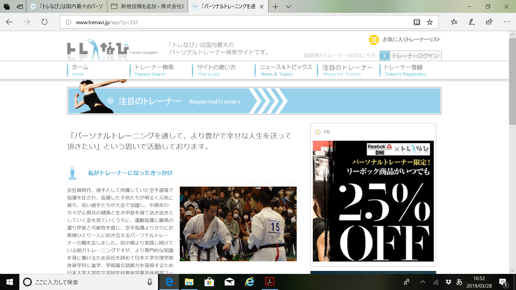Click the browser Refresh button
Image resolution: width=516 pixels, height=290 pixels.
tap(44, 22)
